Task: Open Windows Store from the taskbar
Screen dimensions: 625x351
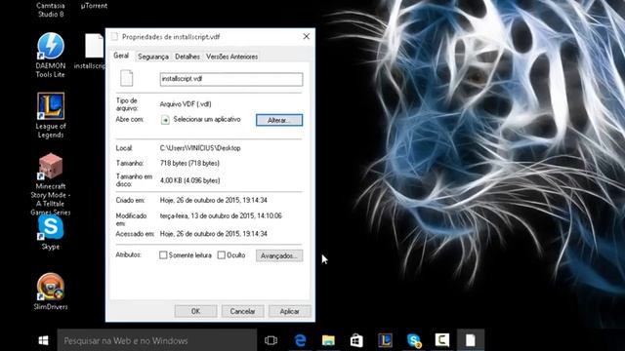Action: pos(356,340)
